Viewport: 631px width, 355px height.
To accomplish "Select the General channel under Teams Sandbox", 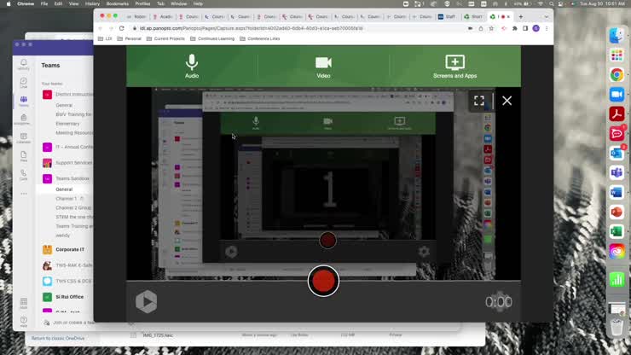I will 64,189.
